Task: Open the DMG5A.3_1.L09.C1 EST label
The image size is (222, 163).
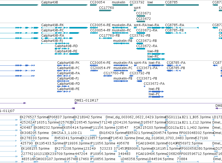Action: [67, 133]
